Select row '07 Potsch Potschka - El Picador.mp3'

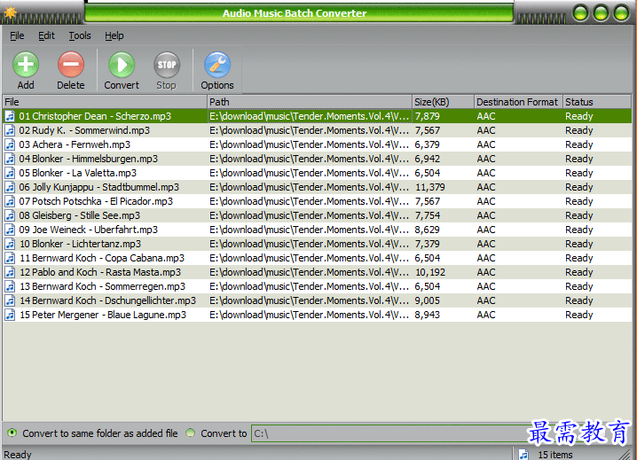coord(318,201)
